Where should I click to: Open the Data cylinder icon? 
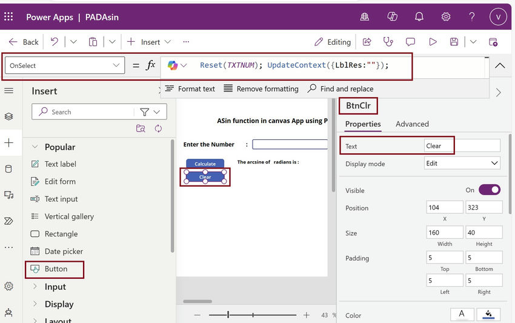click(9, 169)
